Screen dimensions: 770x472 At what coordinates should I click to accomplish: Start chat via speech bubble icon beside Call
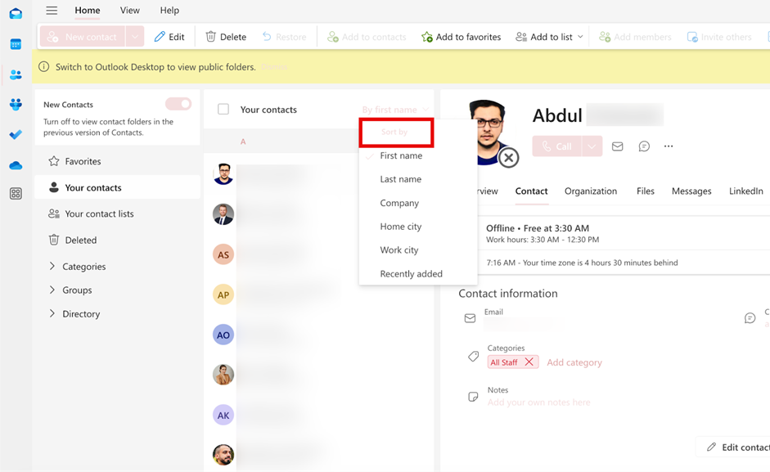click(644, 146)
